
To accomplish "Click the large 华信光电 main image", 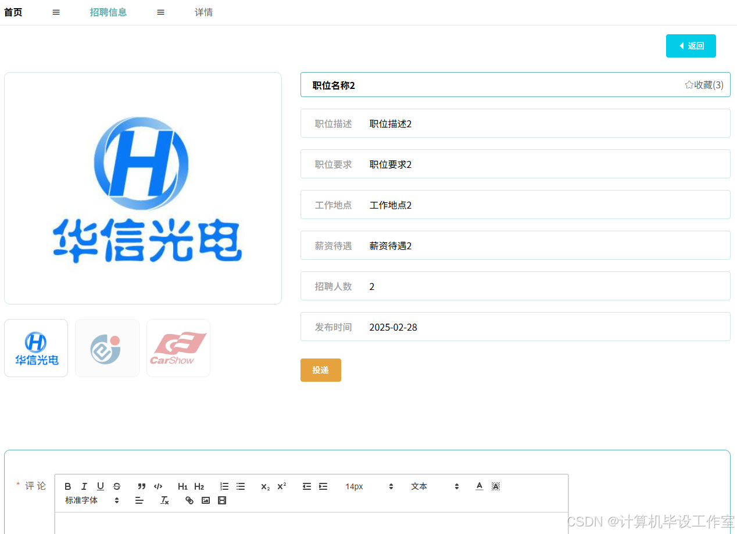I will coord(143,188).
